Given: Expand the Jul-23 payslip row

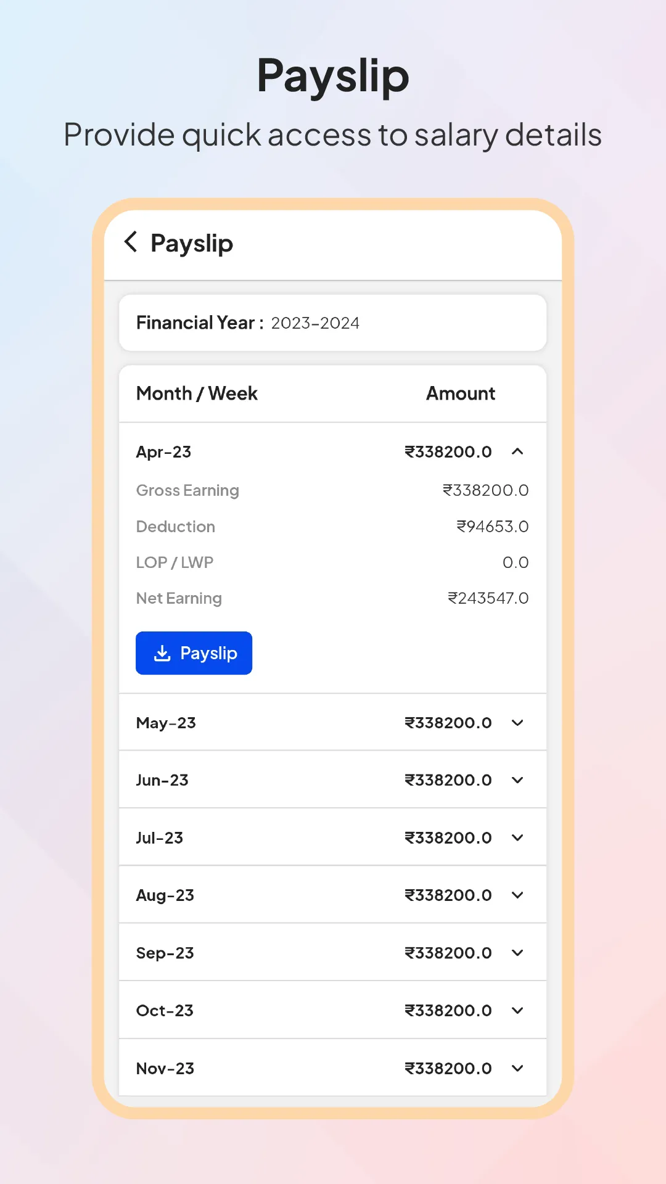Looking at the screenshot, I should tap(517, 837).
